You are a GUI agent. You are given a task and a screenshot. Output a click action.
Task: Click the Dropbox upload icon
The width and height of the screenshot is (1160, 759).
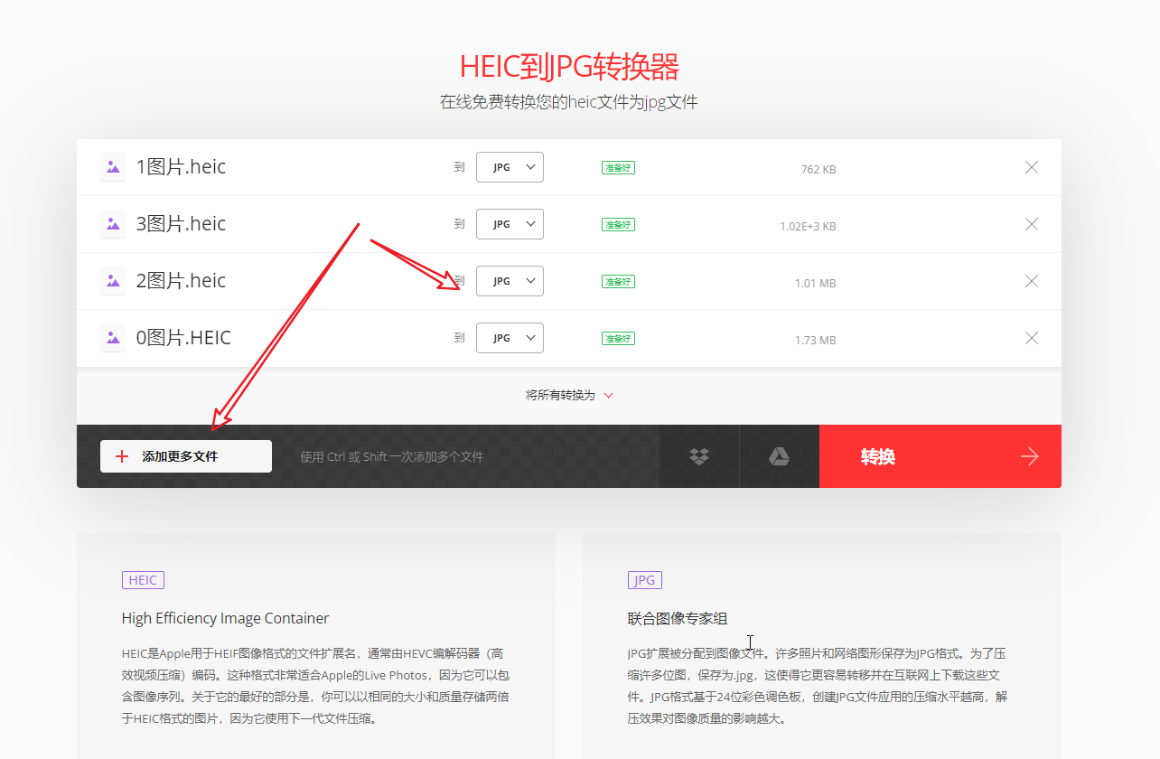[x=698, y=456]
